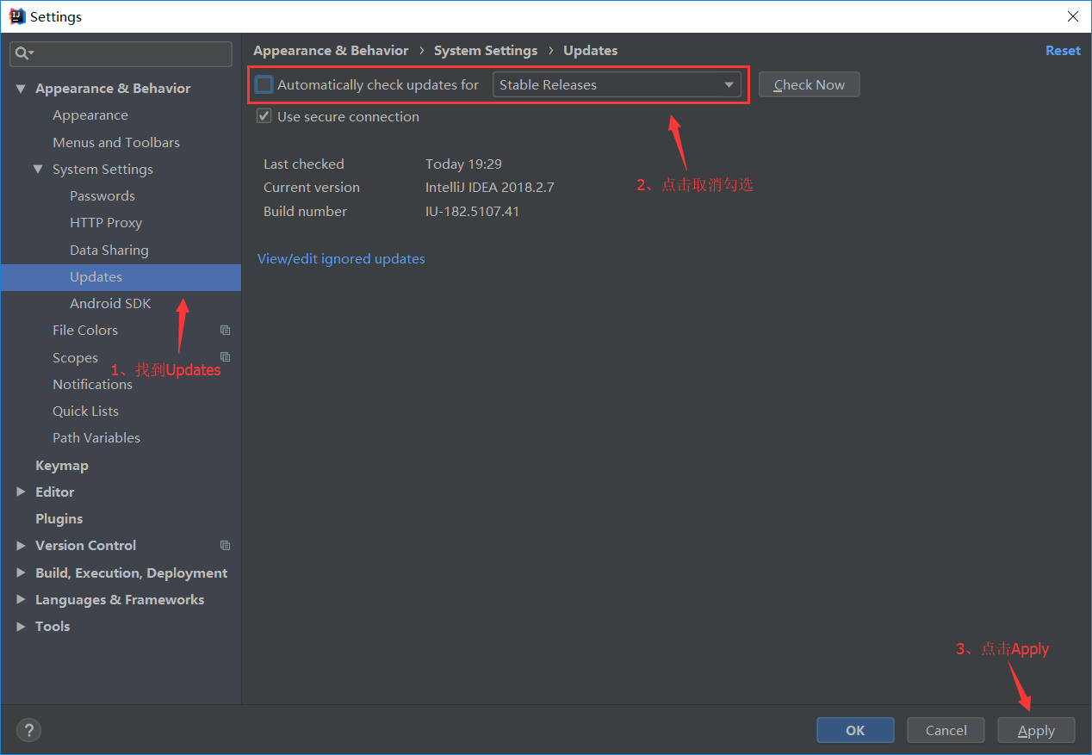Click the IntelliJ IDEA logo in title bar

point(16,15)
